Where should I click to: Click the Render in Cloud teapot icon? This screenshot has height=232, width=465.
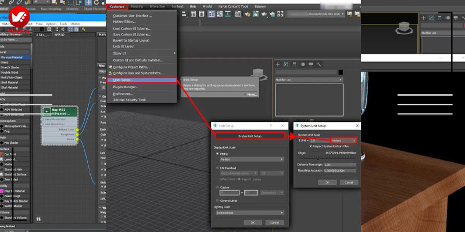coord(272,14)
